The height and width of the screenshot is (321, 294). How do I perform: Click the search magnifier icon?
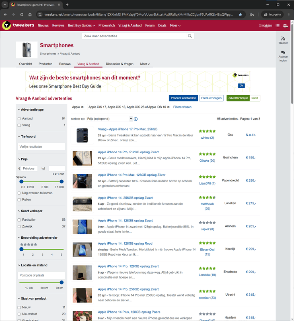(190, 36)
